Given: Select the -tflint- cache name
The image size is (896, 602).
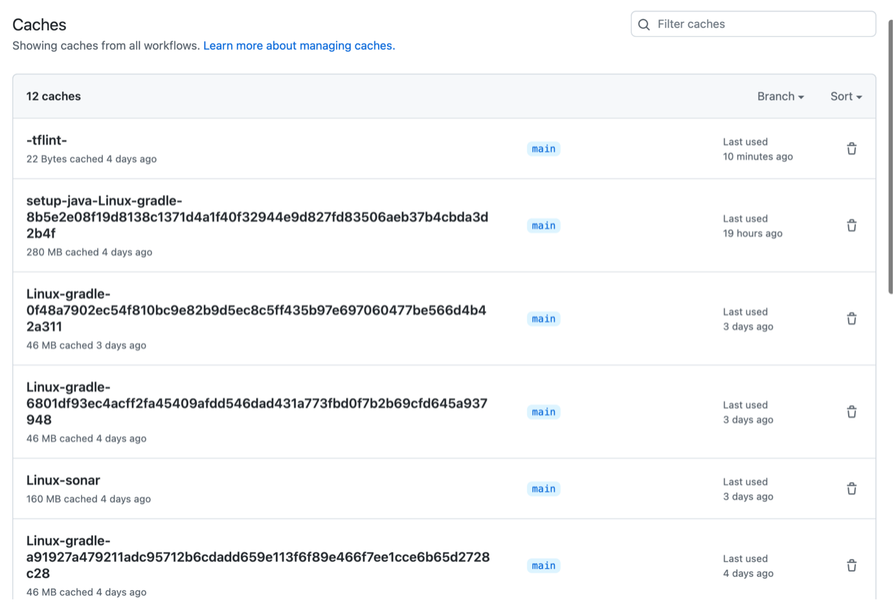Looking at the screenshot, I should point(47,140).
